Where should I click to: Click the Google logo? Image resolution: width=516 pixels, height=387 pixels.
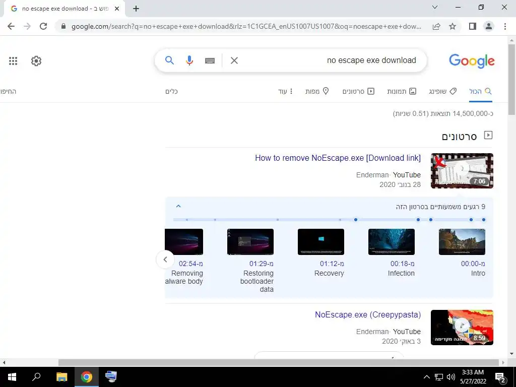pyautogui.click(x=472, y=61)
